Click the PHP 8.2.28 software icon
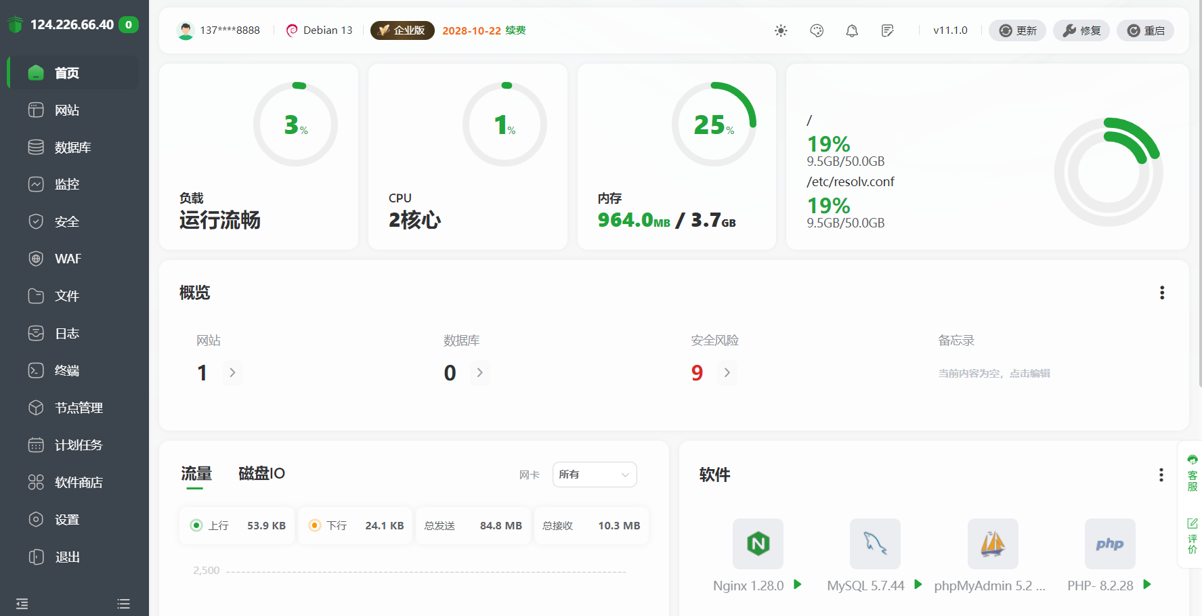1202x616 pixels. 1109,544
